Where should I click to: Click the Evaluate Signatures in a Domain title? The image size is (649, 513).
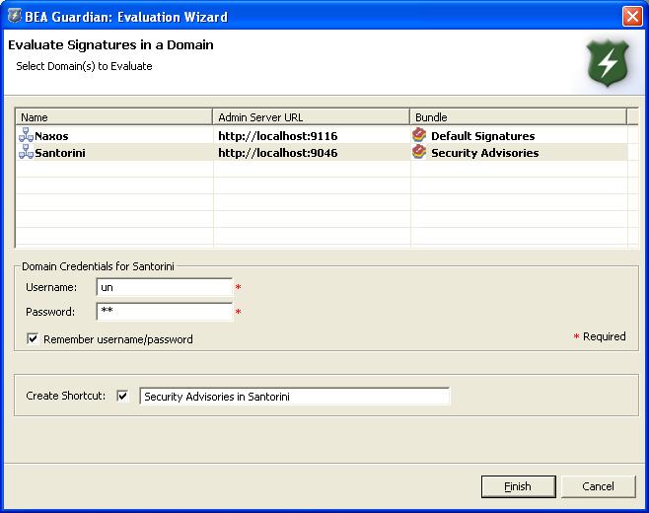tap(110, 44)
